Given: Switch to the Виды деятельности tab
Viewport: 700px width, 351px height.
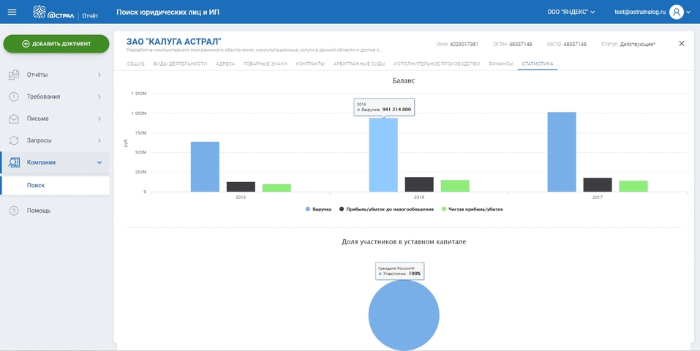Looking at the screenshot, I should pyautogui.click(x=181, y=64).
